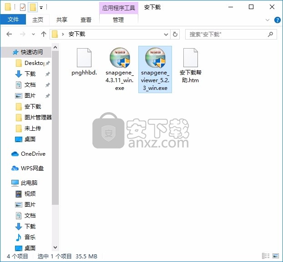283x262 pixels.
Task: Open the Help question mark icon
Action: (x=277, y=20)
